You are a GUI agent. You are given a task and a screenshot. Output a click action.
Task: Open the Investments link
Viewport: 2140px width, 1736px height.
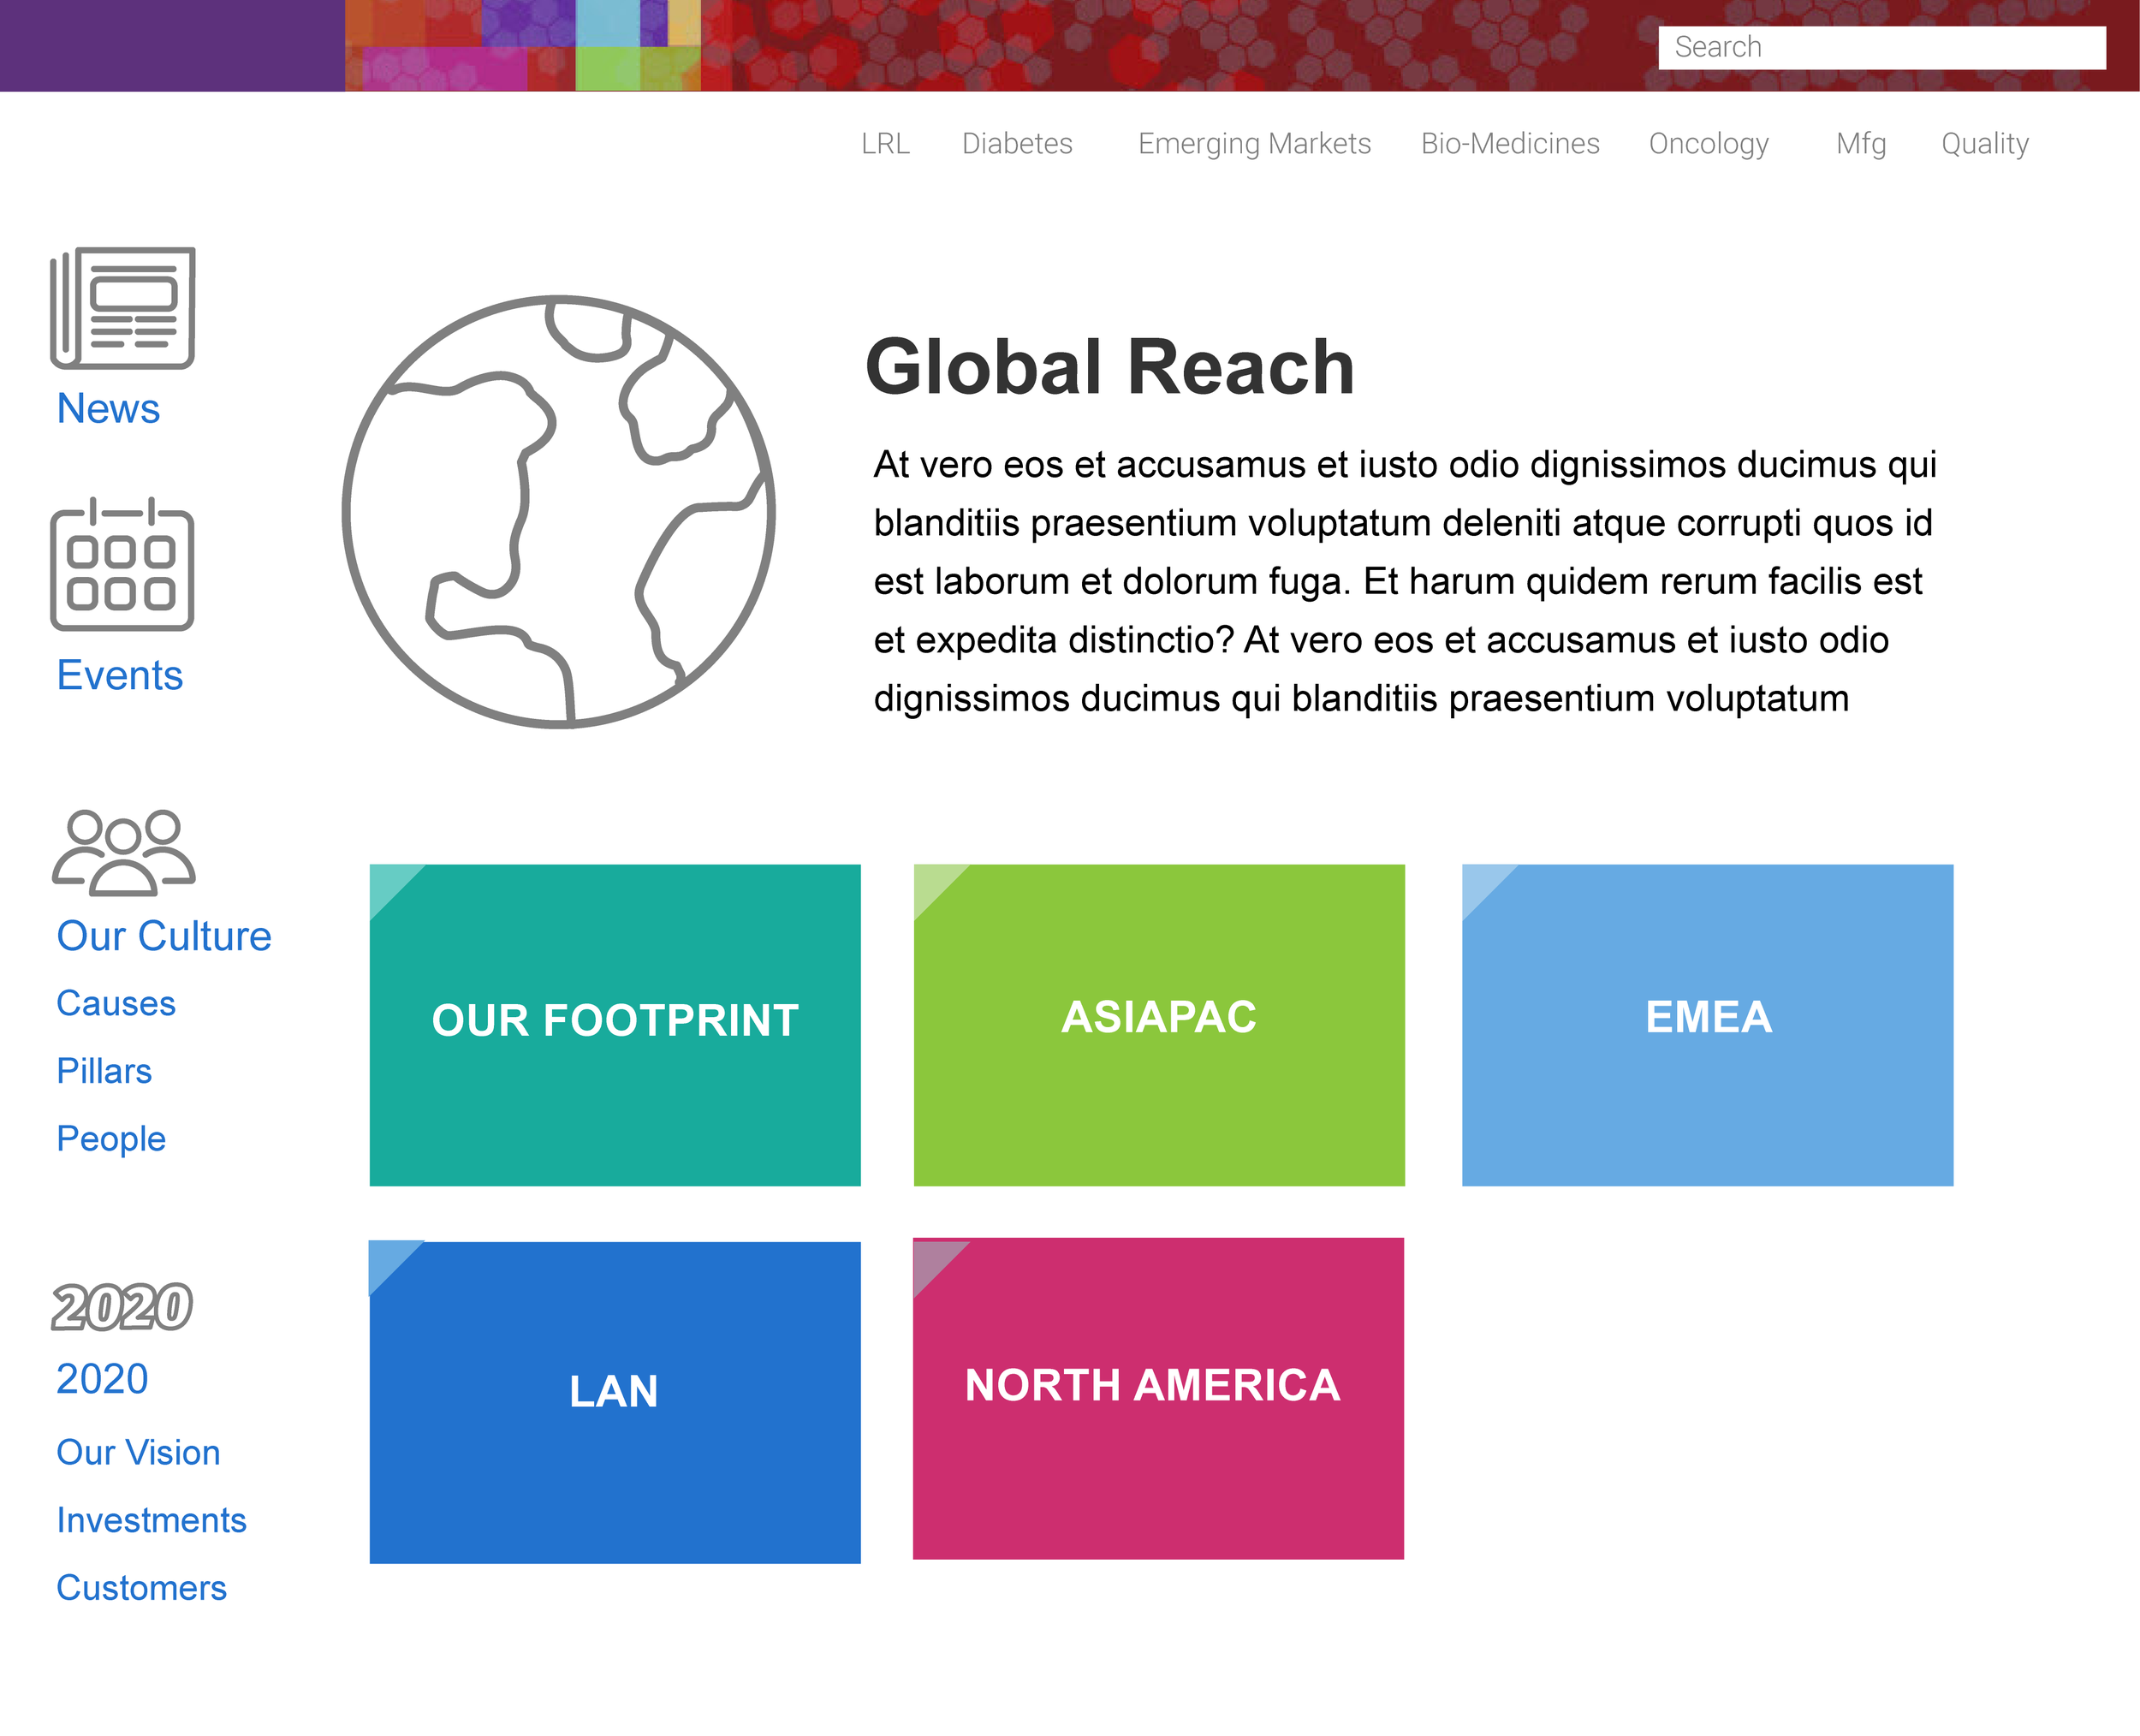pyautogui.click(x=151, y=1521)
